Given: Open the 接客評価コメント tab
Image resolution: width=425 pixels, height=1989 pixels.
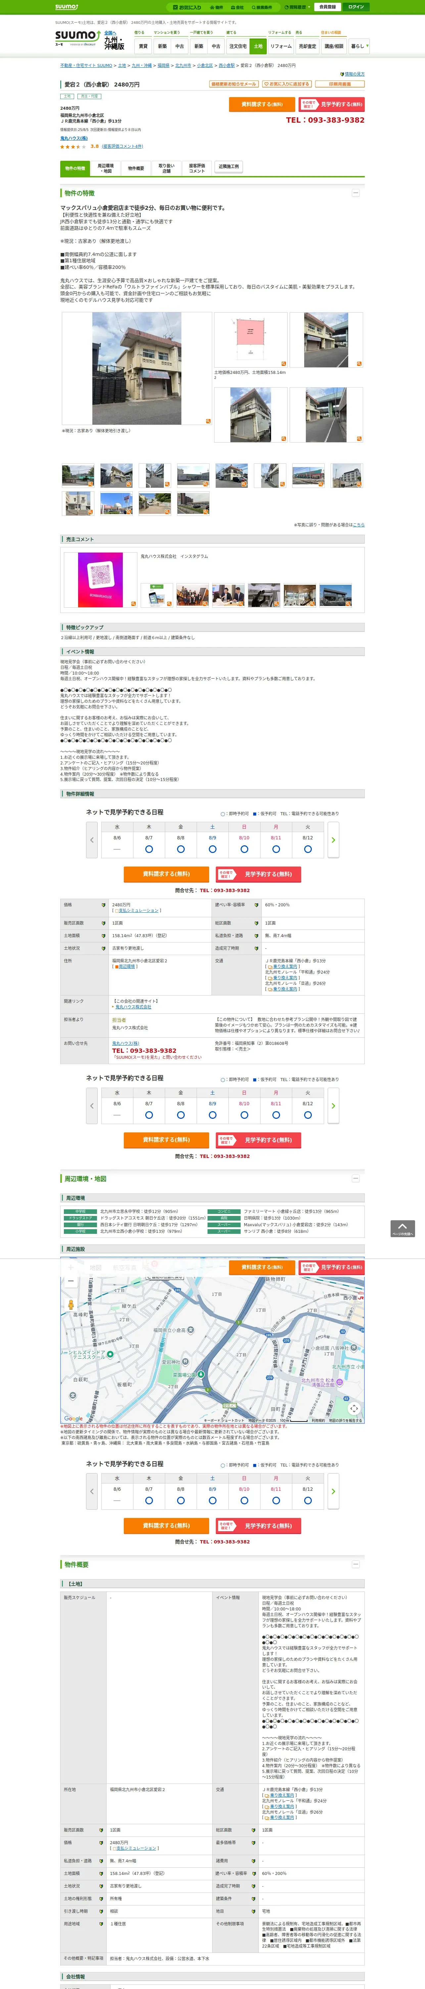Looking at the screenshot, I should pyautogui.click(x=197, y=168).
